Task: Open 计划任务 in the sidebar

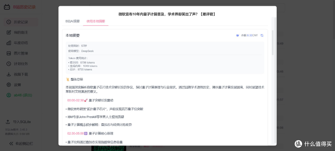Action: point(21,64)
